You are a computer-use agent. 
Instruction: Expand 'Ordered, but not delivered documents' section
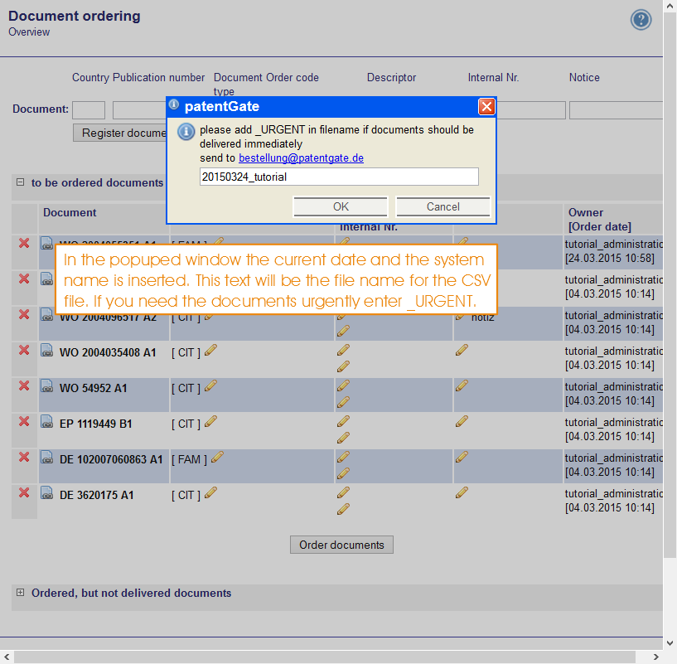[x=20, y=592]
